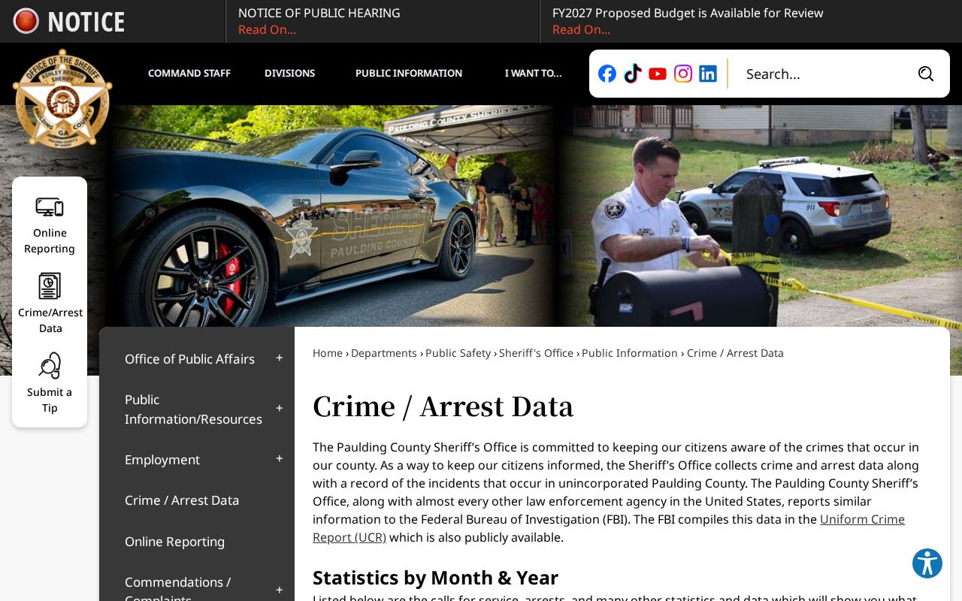Select Employment sidebar link

(162, 460)
